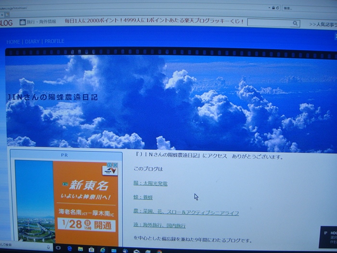
Task: Close the browser tab with the X
Action: tap(2, 15)
